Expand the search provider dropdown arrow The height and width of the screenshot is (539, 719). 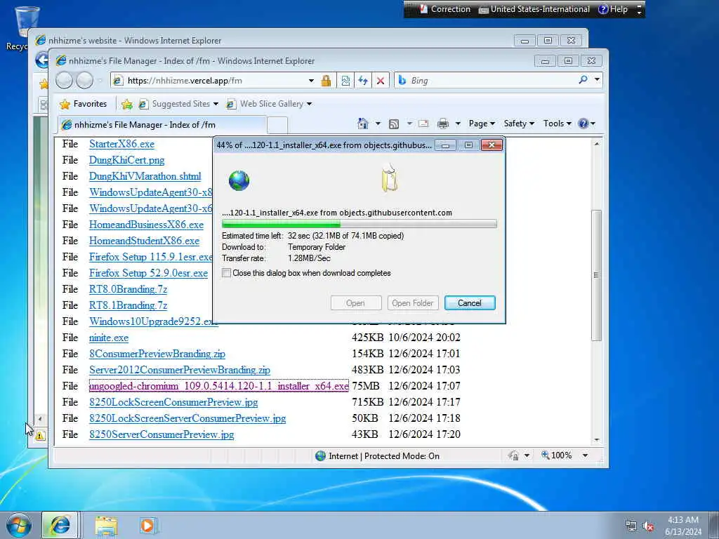tap(597, 80)
